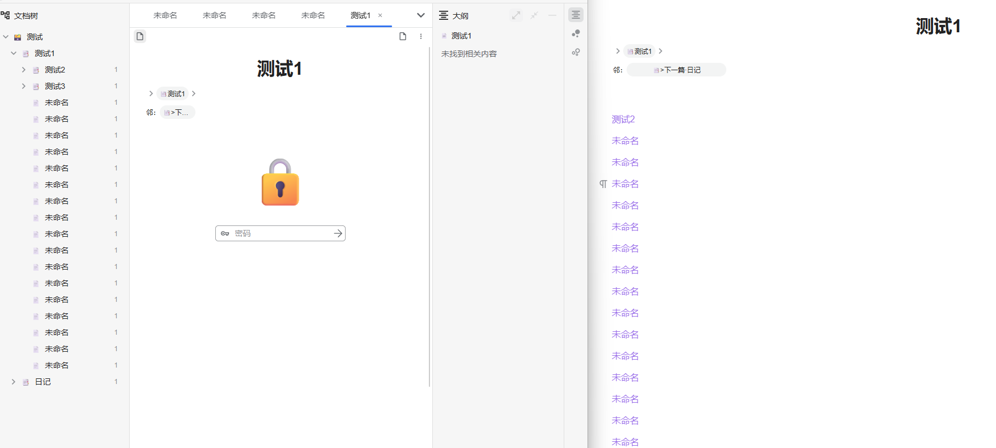Select 日记 in the document tree
Screen dimensions: 996x448
tap(43, 382)
